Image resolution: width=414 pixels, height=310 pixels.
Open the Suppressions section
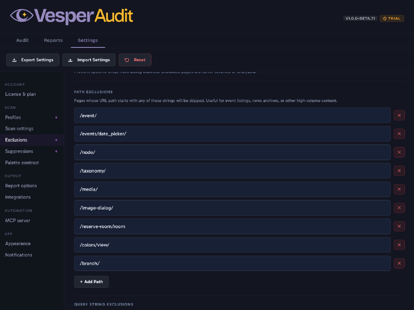[x=32, y=151]
